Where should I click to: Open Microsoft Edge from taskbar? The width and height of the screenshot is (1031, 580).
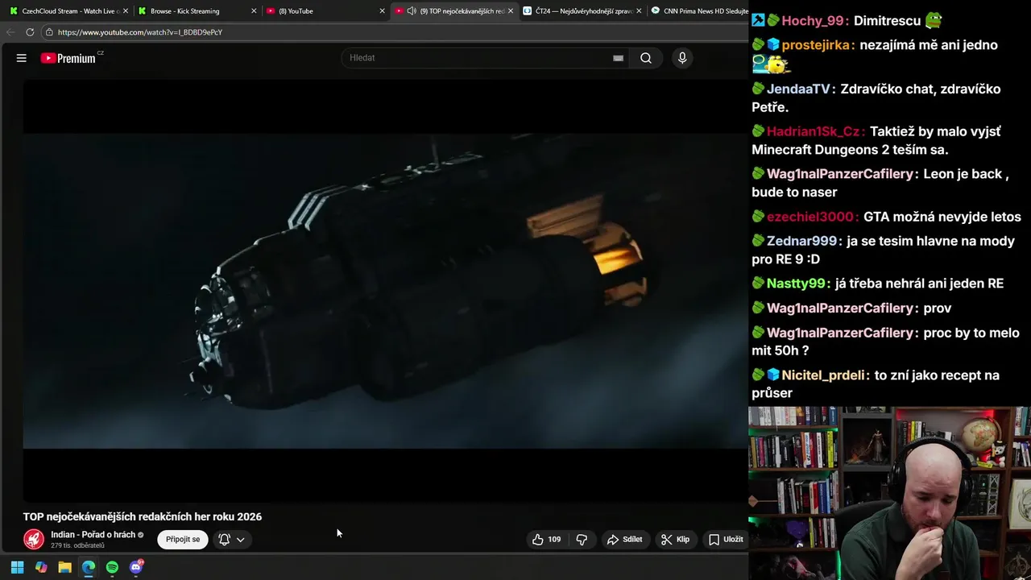[89, 567]
